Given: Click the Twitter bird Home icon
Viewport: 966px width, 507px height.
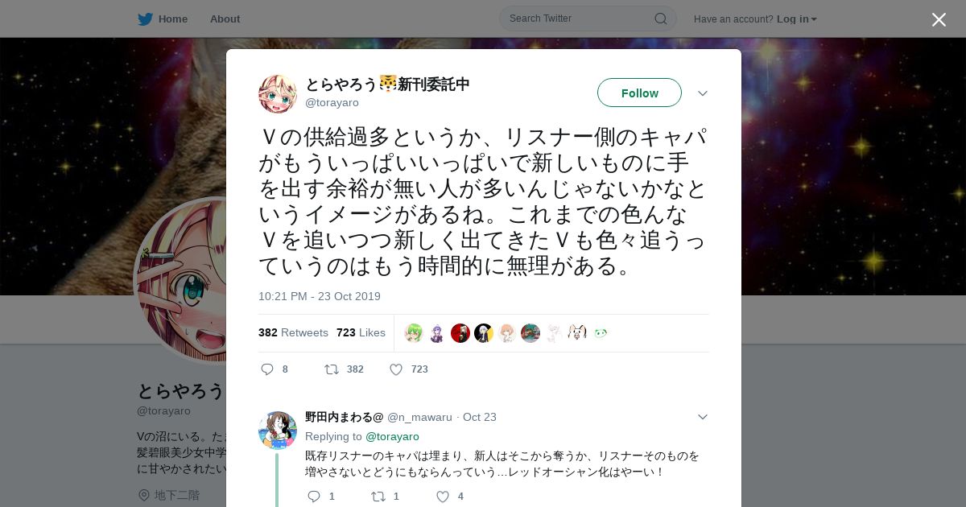Looking at the screenshot, I should pos(145,19).
